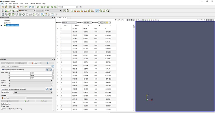Click the Apply button in Properties

coord(7,63)
